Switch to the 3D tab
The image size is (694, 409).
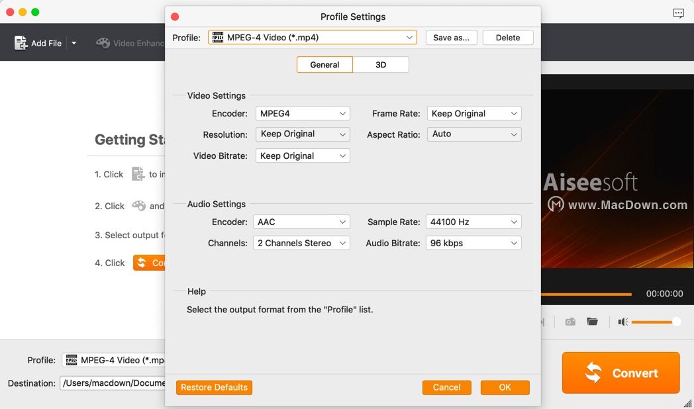click(x=381, y=64)
